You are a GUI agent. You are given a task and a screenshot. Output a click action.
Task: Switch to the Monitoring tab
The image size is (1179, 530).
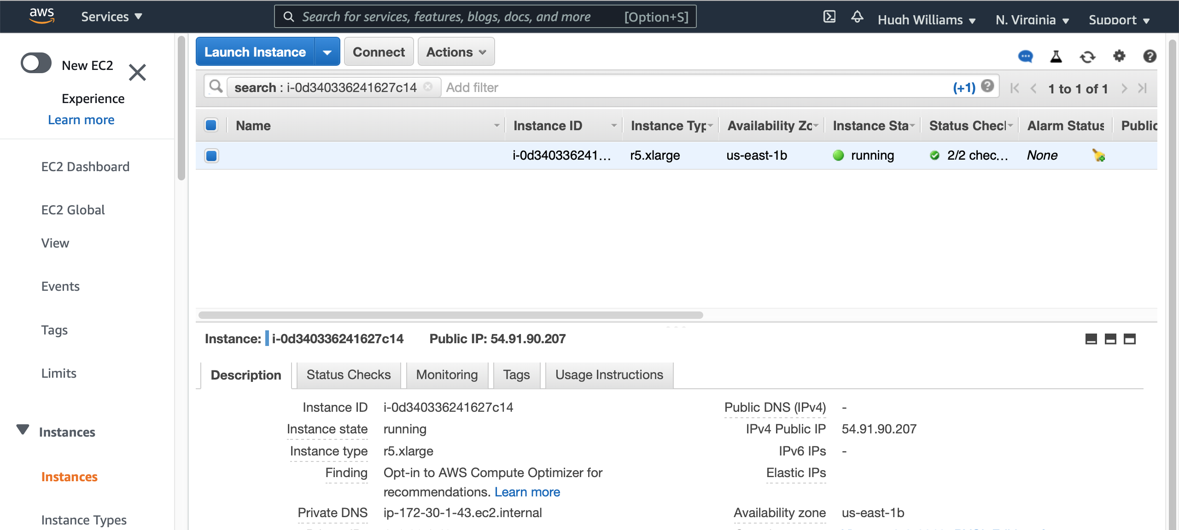[447, 375]
